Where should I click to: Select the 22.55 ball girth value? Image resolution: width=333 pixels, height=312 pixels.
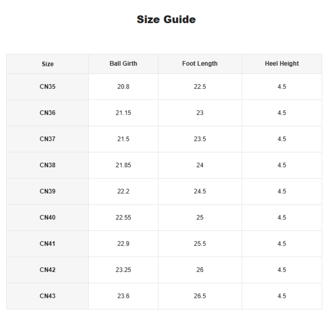point(124,217)
